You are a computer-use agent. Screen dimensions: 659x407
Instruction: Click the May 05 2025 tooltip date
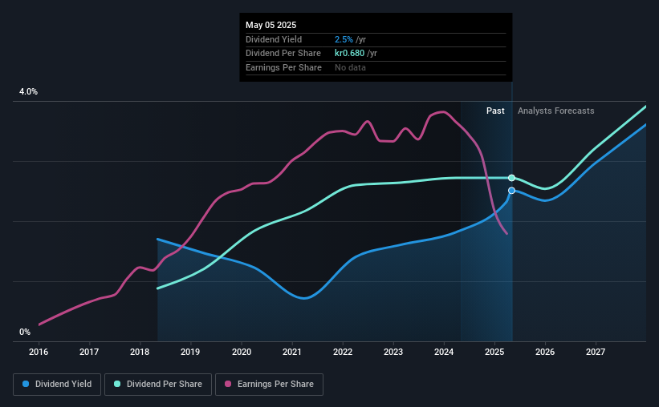point(271,25)
